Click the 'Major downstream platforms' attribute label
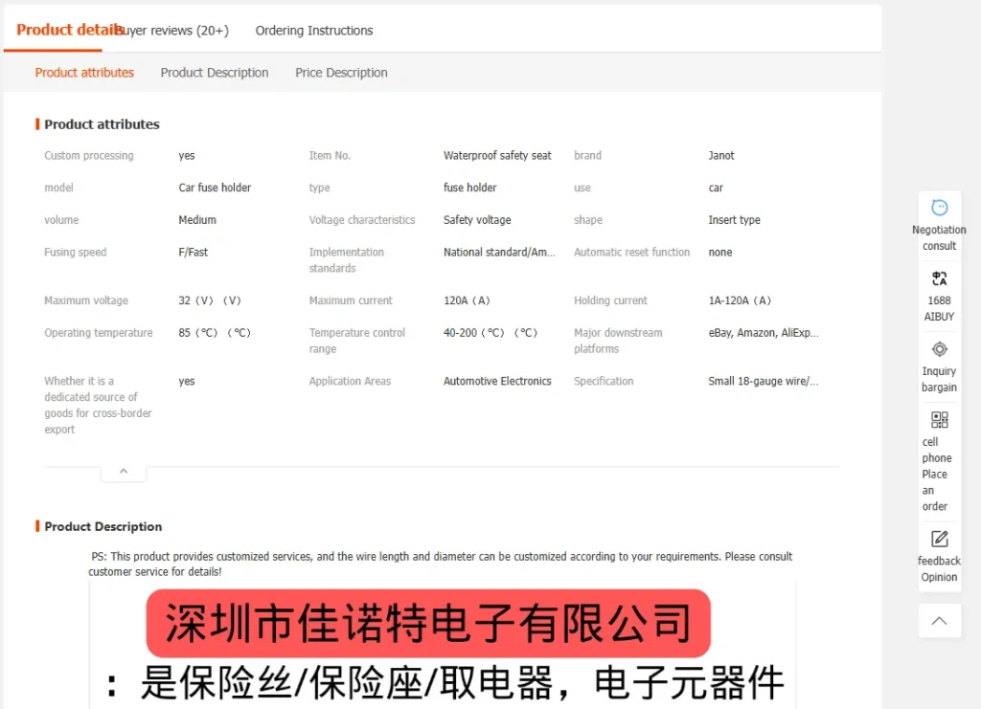Image resolution: width=981 pixels, height=709 pixels. (618, 341)
